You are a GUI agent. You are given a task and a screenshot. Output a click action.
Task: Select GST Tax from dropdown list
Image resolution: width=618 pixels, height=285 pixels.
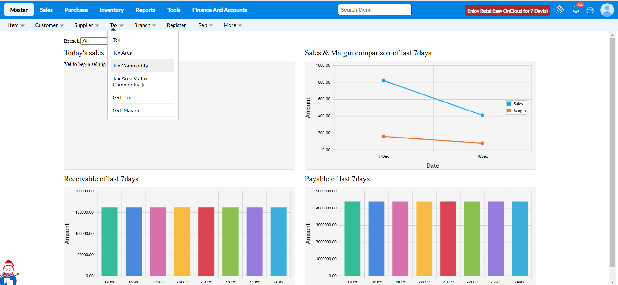tap(122, 98)
